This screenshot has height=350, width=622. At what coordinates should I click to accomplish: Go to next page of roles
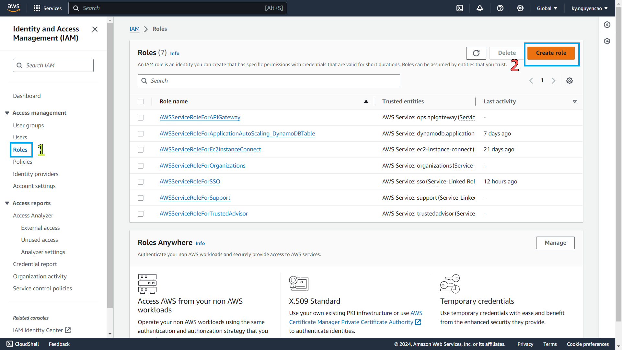pyautogui.click(x=553, y=81)
